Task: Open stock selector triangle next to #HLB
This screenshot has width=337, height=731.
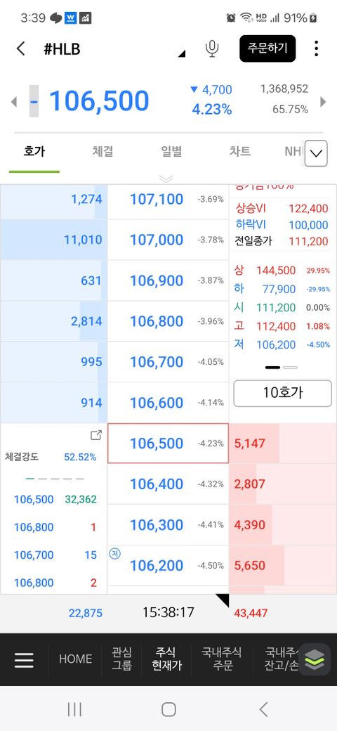Action: (182, 53)
